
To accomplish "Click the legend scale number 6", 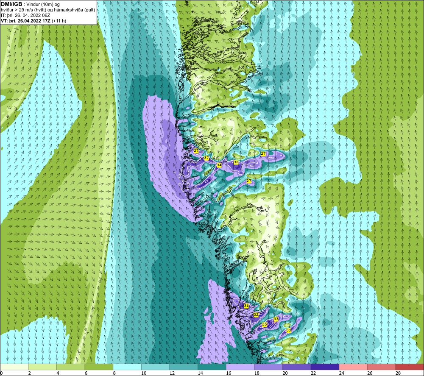I will click(x=86, y=373).
